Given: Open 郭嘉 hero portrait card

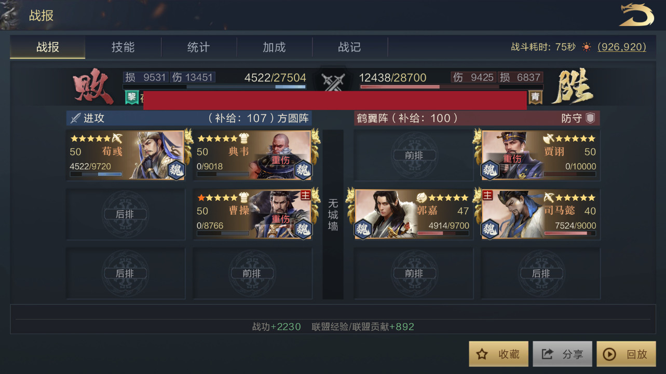Looking at the screenshot, I should click(413, 214).
